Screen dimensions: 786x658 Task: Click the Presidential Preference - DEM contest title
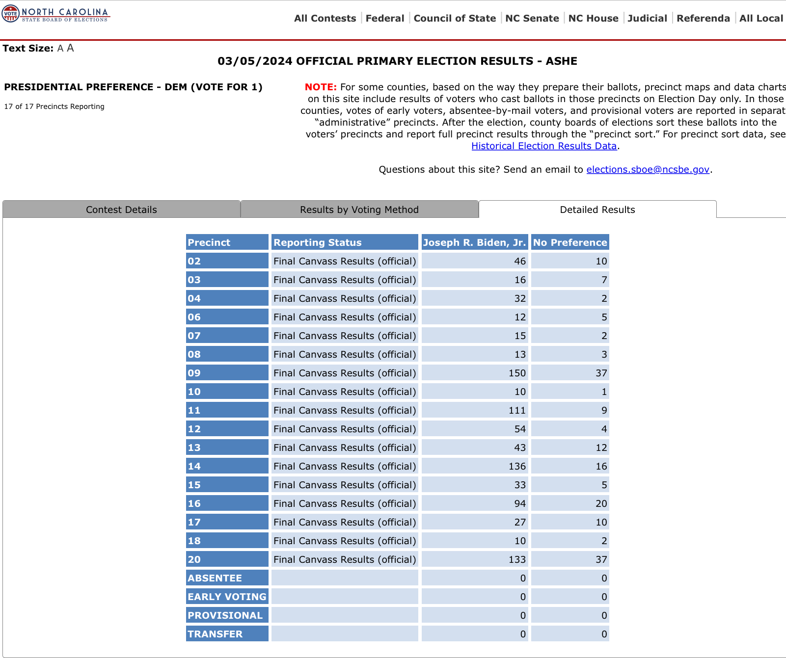point(133,87)
